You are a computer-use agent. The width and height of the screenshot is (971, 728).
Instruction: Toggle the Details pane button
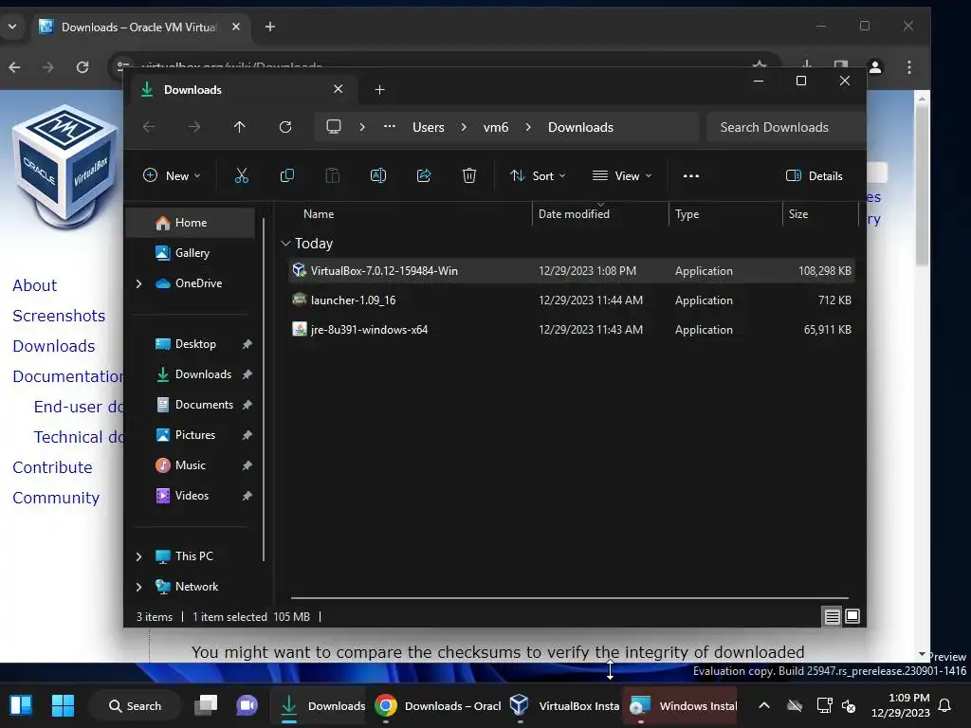814,175
